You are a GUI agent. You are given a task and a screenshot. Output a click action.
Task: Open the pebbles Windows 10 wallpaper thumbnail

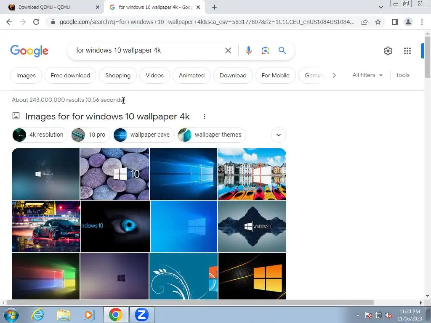pos(114,174)
